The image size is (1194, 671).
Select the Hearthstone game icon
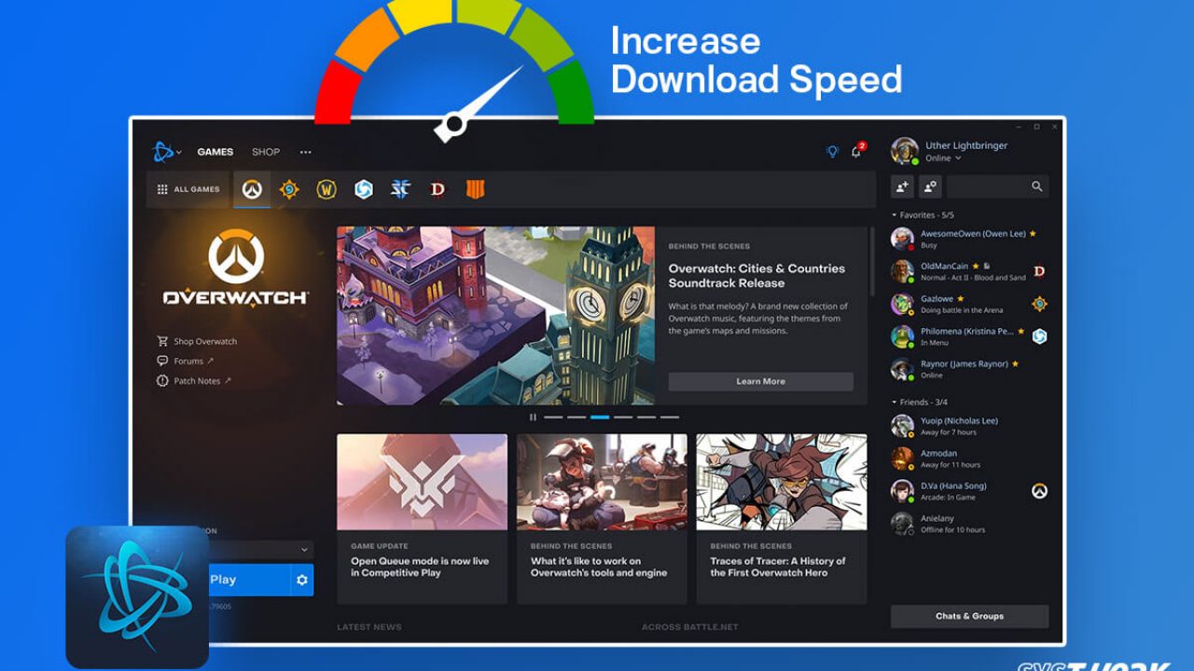[289, 189]
